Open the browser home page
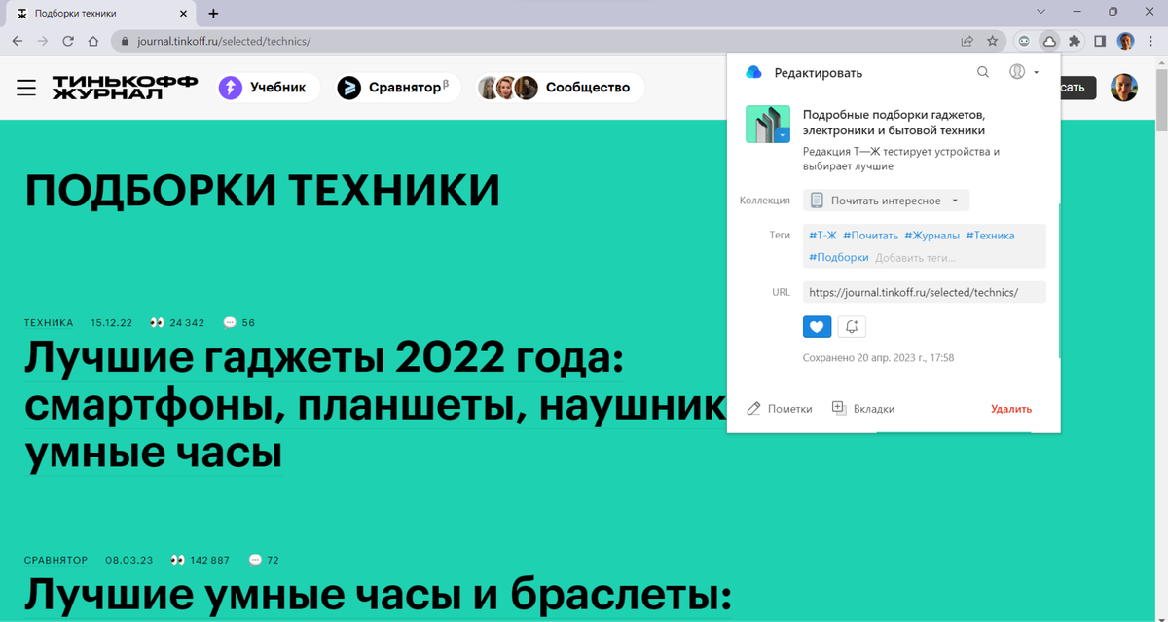Image resolution: width=1168 pixels, height=622 pixels. (93, 41)
